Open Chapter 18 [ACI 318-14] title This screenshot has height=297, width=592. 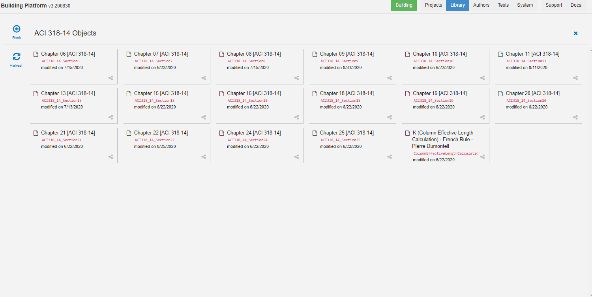347,93
